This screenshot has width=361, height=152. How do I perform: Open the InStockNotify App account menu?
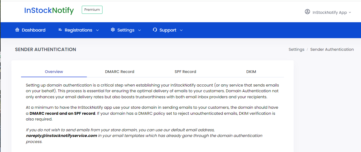(328, 12)
